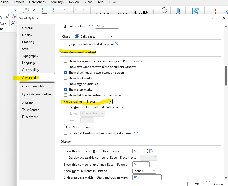Increment Recent Documents number spinner up
228x186 pixels.
click(x=147, y=150)
